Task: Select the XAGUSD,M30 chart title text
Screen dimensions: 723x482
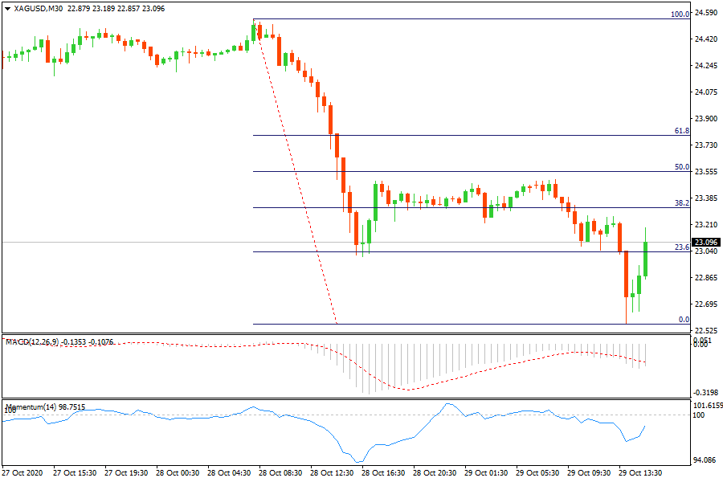Action: (x=40, y=8)
